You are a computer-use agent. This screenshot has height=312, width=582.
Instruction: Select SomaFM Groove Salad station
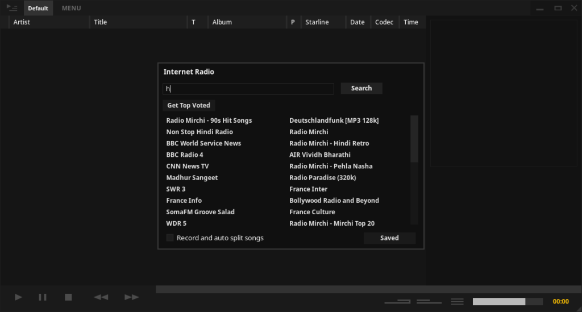[201, 212]
